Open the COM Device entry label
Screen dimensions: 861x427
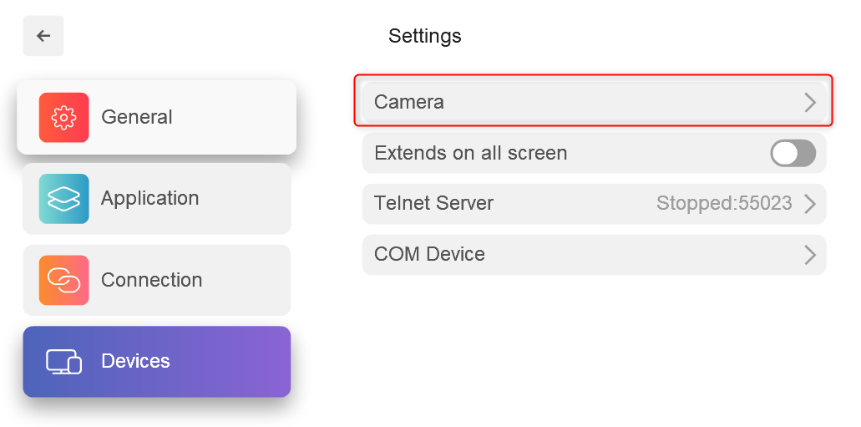tap(429, 254)
